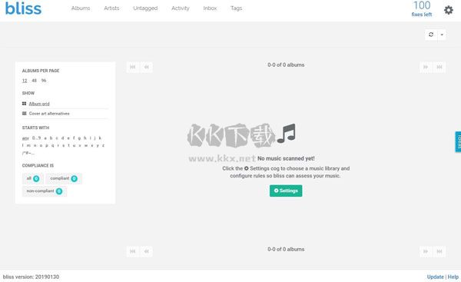The image size is (461, 282).
Task: Go to first page using top pager
Action: click(133, 67)
